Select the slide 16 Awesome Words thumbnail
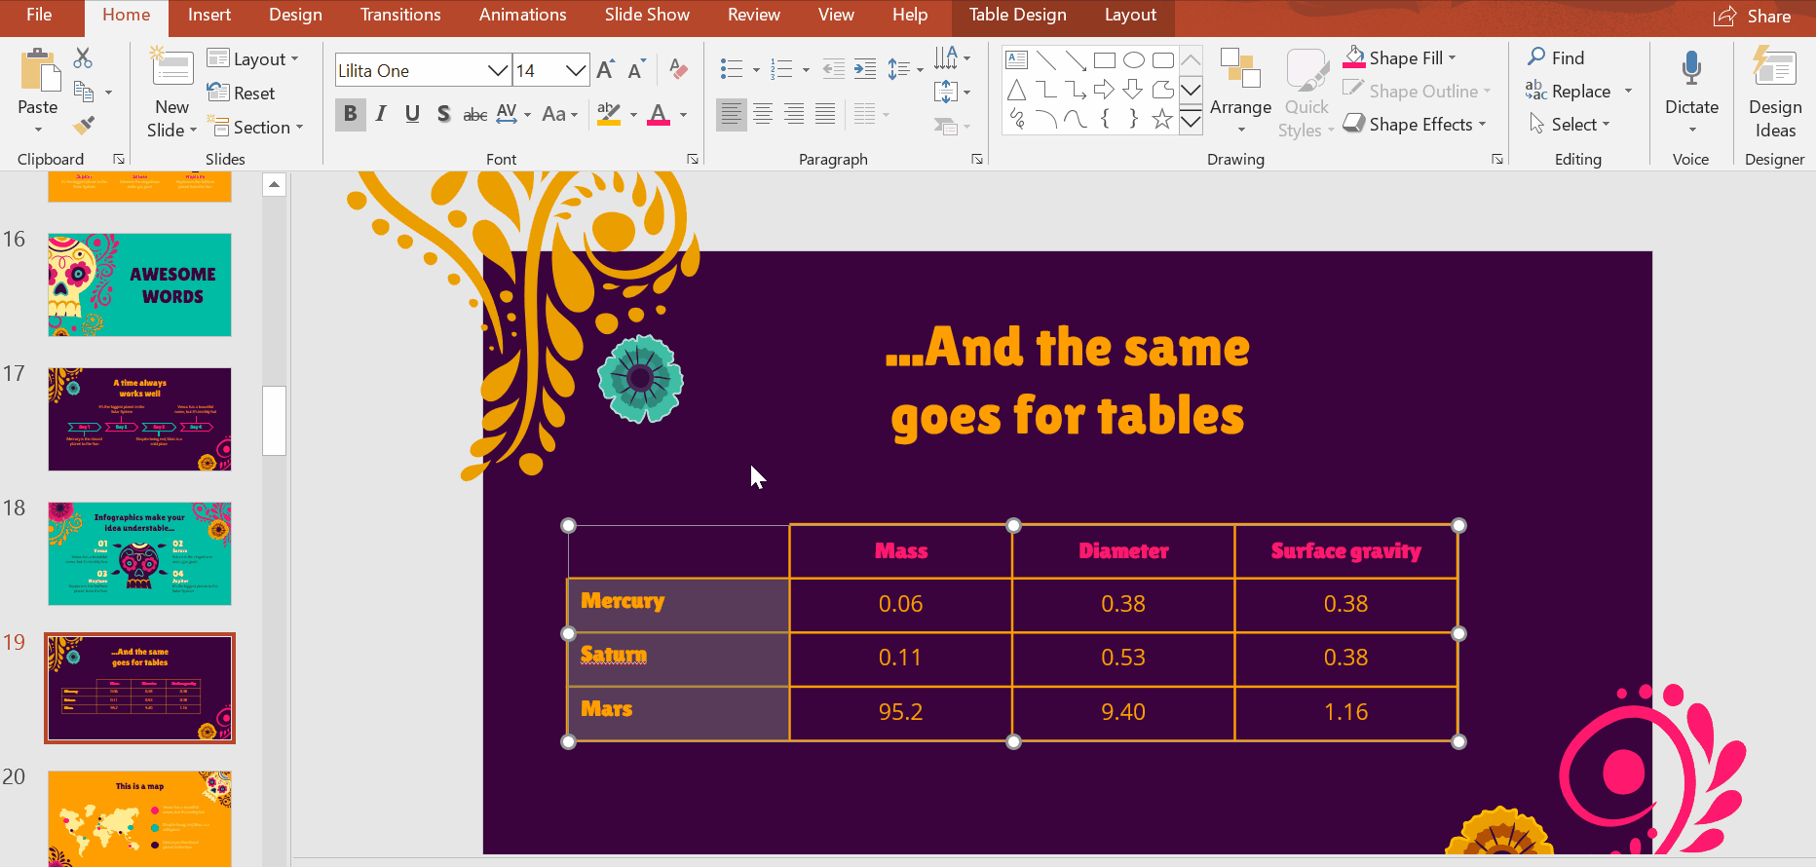The height and width of the screenshot is (867, 1816). pyautogui.click(x=139, y=284)
